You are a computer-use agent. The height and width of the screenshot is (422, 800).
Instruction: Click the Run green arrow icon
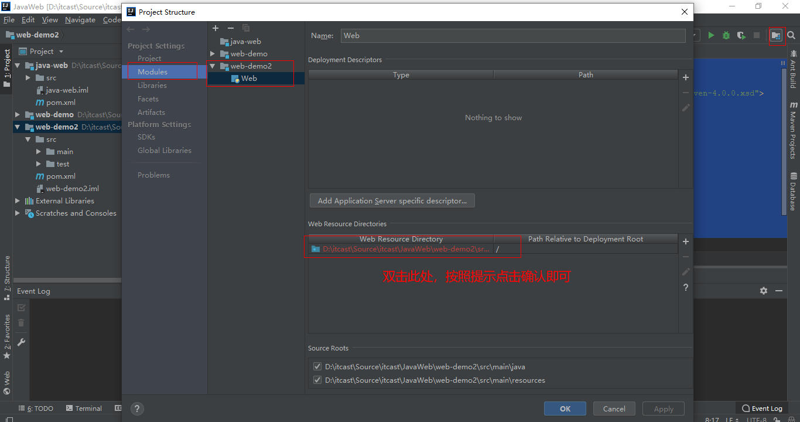(711, 35)
